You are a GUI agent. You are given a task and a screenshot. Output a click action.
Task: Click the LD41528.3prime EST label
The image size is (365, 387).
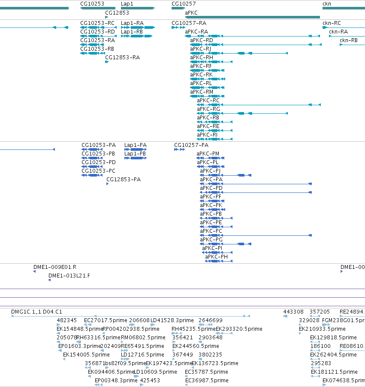172,320
